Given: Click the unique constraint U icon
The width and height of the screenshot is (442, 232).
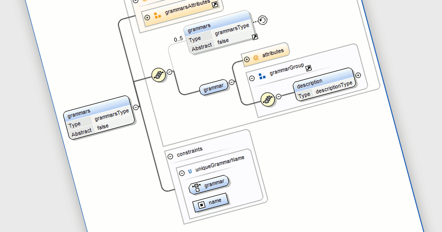Looking at the screenshot, I should [190, 171].
